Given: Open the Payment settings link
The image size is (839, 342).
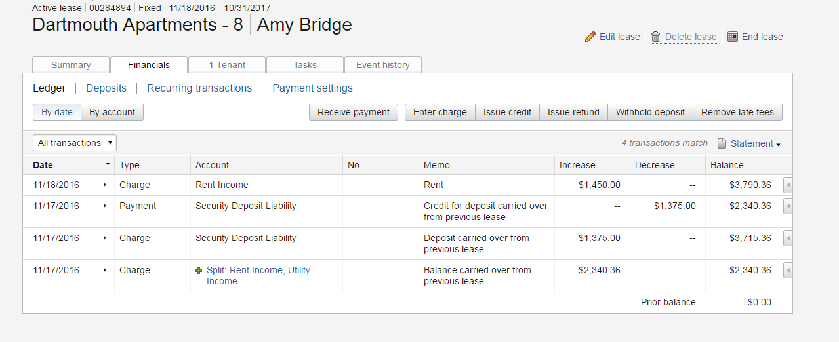Looking at the screenshot, I should click(x=312, y=88).
